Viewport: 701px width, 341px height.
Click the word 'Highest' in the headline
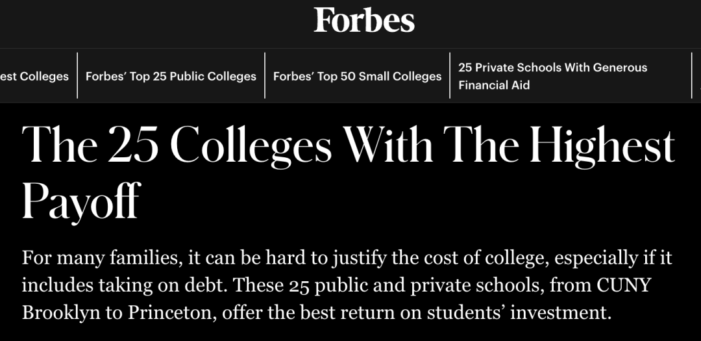pos(602,145)
